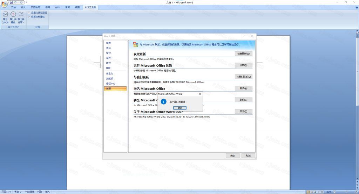Click 页面: 1/1 in status bar
The width and height of the screenshot is (359, 194).
(6, 192)
